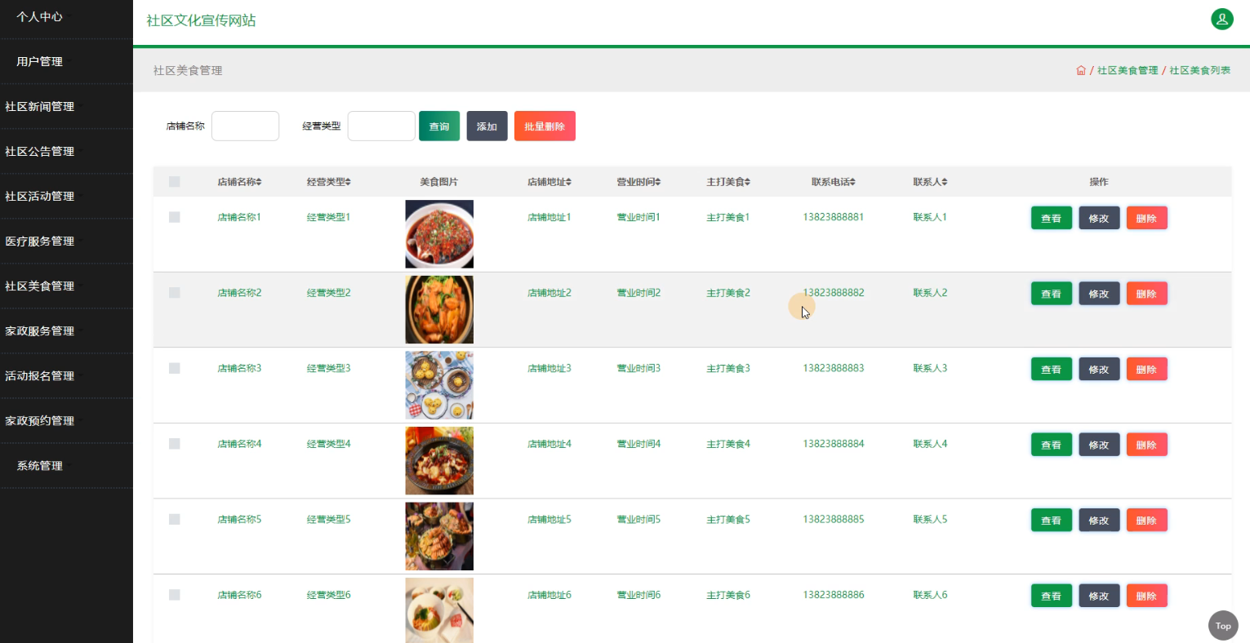Sort by 经营类型 column arrows
Viewport: 1250px width, 643px height.
(x=348, y=182)
